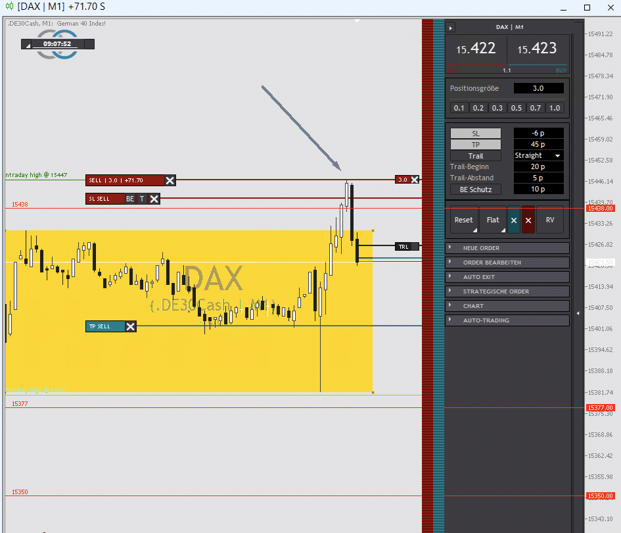Delete the TP SELL take-profit line
Screen dimensions: 621x533
[130, 326]
